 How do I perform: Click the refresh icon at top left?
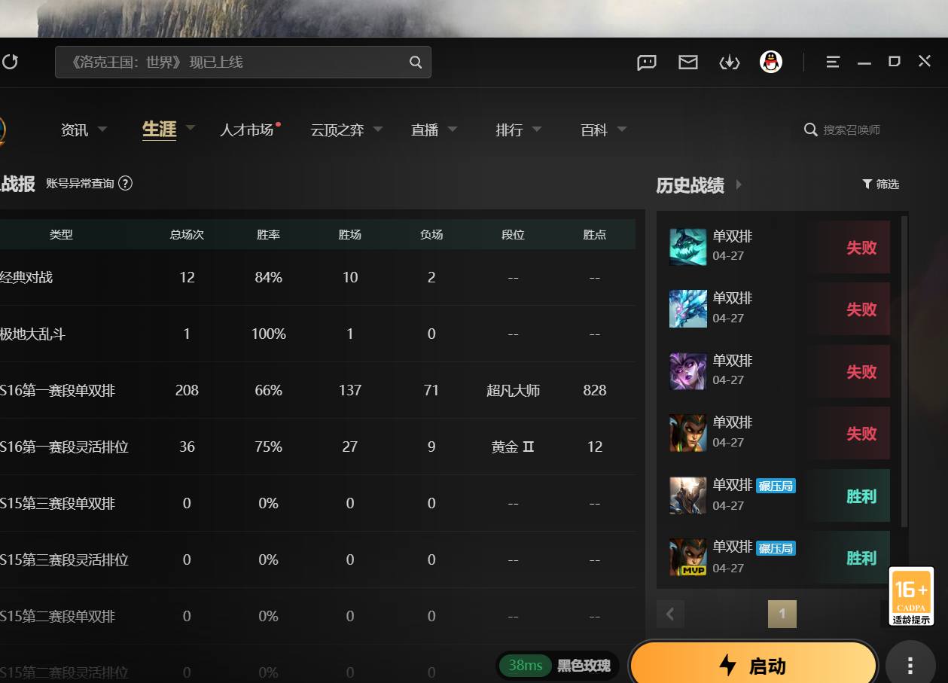(x=9, y=62)
